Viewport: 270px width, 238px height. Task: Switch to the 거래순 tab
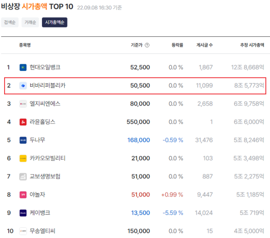tap(30, 22)
